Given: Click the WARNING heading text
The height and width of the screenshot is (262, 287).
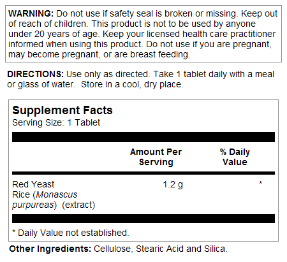Looking at the screenshot, I should pyautogui.click(x=31, y=13).
